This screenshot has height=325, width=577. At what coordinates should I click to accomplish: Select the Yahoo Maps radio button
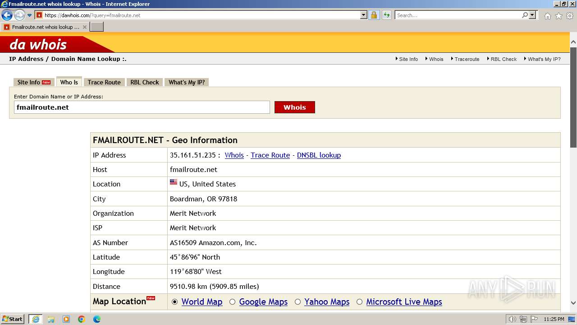(x=298, y=302)
